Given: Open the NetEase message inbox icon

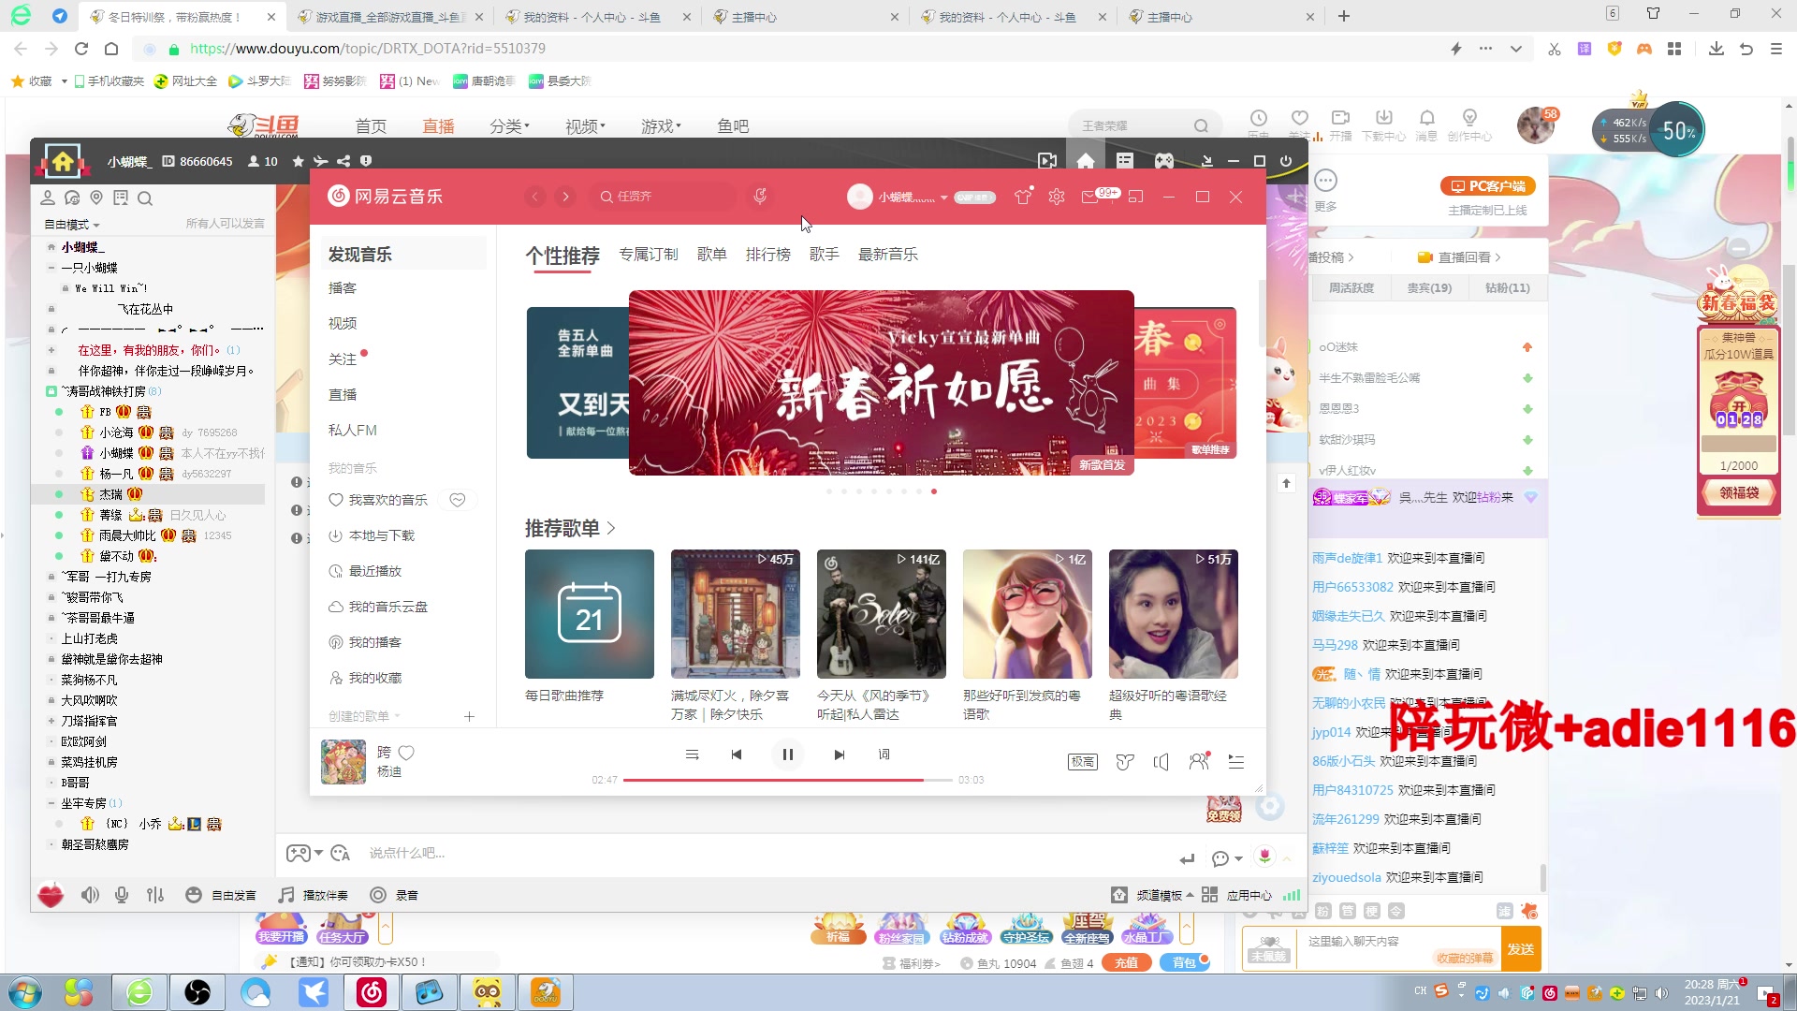Looking at the screenshot, I should pos(1089,197).
